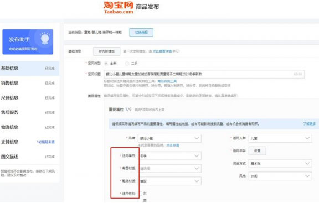The width and height of the screenshot is (319, 203).
Task: Click the 点击申请 brand link
Action: click(x=173, y=145)
